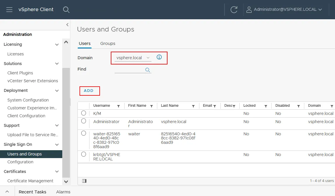Open the Alarms tab at bottom
335x196 pixels.
click(x=63, y=192)
